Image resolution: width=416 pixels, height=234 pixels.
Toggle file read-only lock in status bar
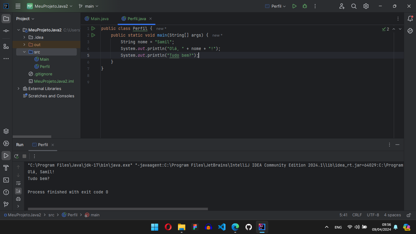coord(409,215)
